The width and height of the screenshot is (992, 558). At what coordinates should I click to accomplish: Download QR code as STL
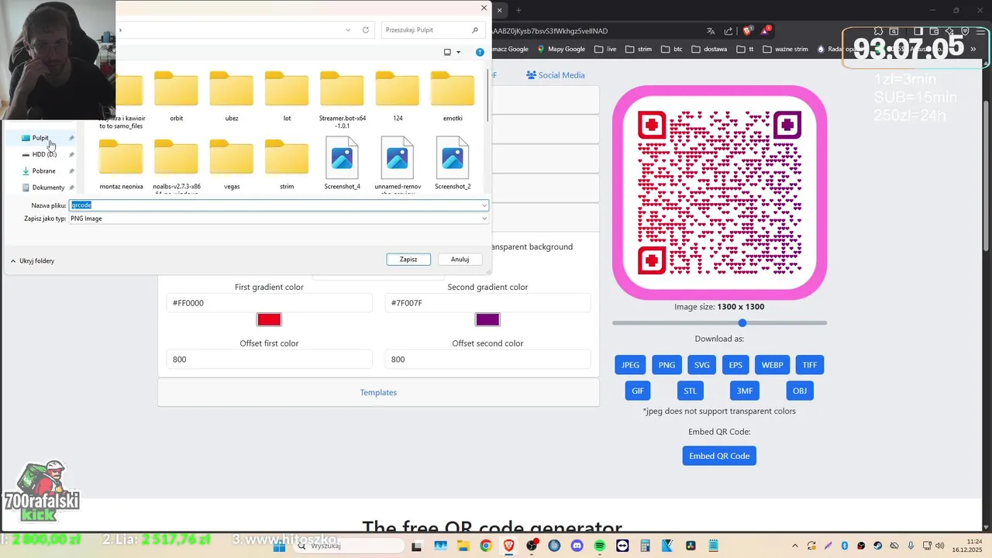(x=690, y=391)
